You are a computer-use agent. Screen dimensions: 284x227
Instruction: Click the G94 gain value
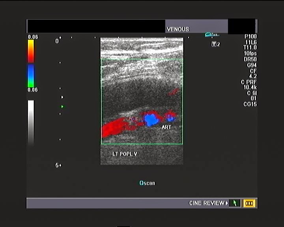point(252,65)
